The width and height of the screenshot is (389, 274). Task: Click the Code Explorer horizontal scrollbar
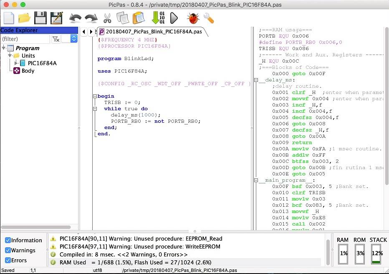[x=36, y=227]
